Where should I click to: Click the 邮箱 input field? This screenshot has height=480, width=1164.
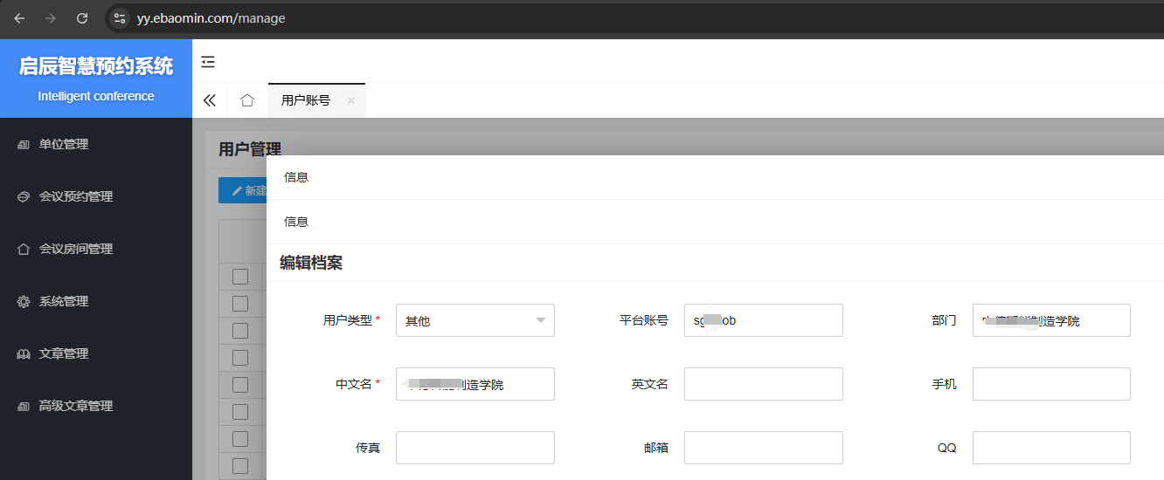(763, 448)
